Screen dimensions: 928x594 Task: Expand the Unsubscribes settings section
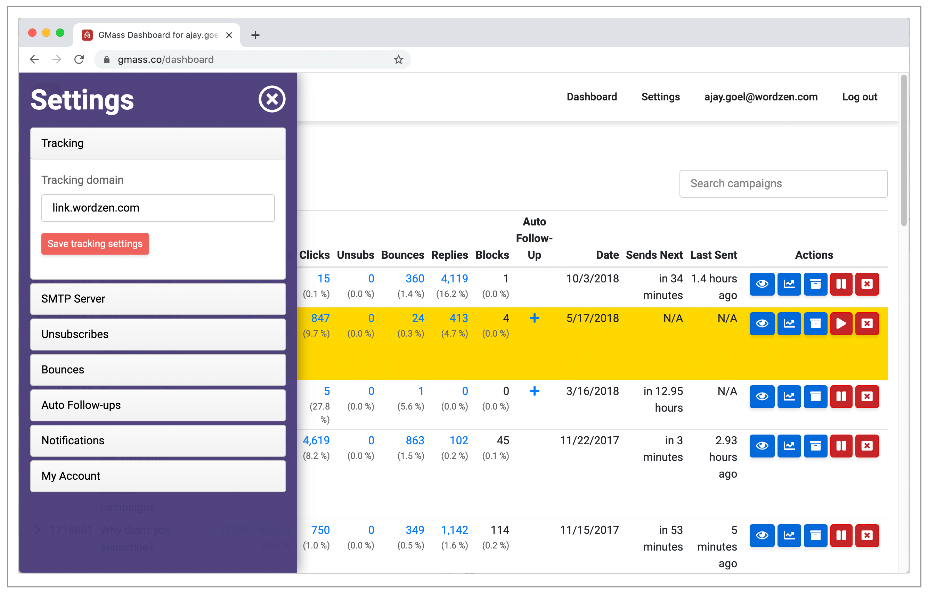click(x=158, y=334)
